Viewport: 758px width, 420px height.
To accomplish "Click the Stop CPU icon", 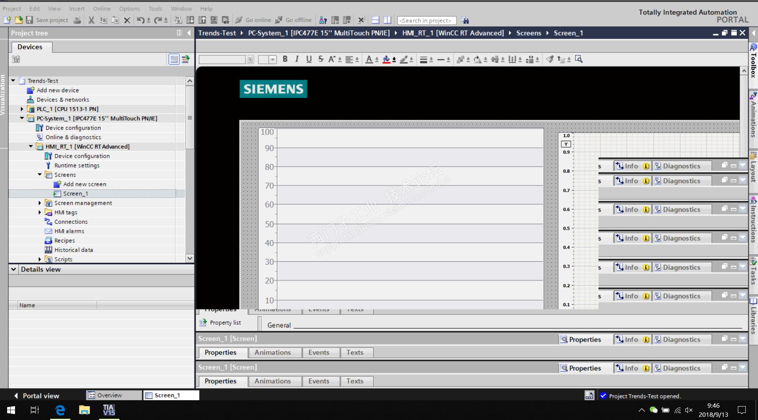I will [347, 20].
